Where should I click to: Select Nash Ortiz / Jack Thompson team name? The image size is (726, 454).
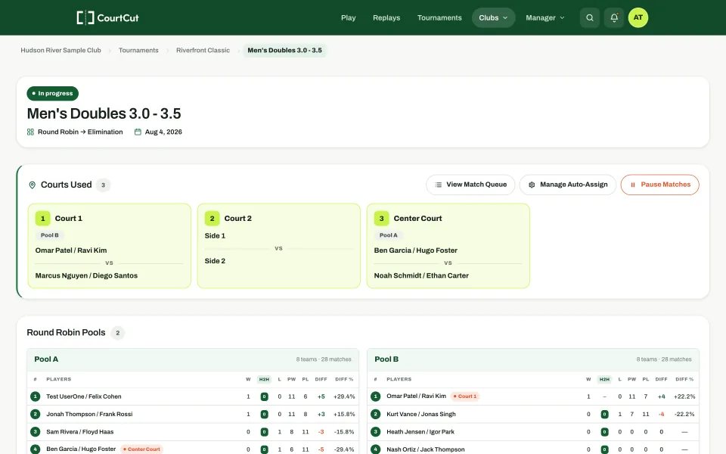(426, 449)
